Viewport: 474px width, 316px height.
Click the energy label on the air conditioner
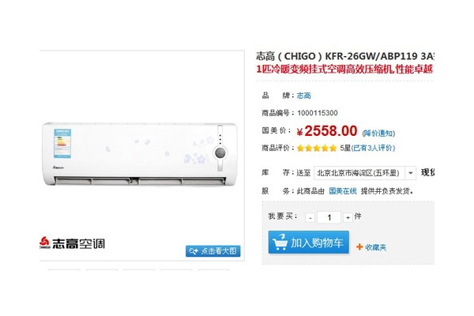(x=62, y=144)
